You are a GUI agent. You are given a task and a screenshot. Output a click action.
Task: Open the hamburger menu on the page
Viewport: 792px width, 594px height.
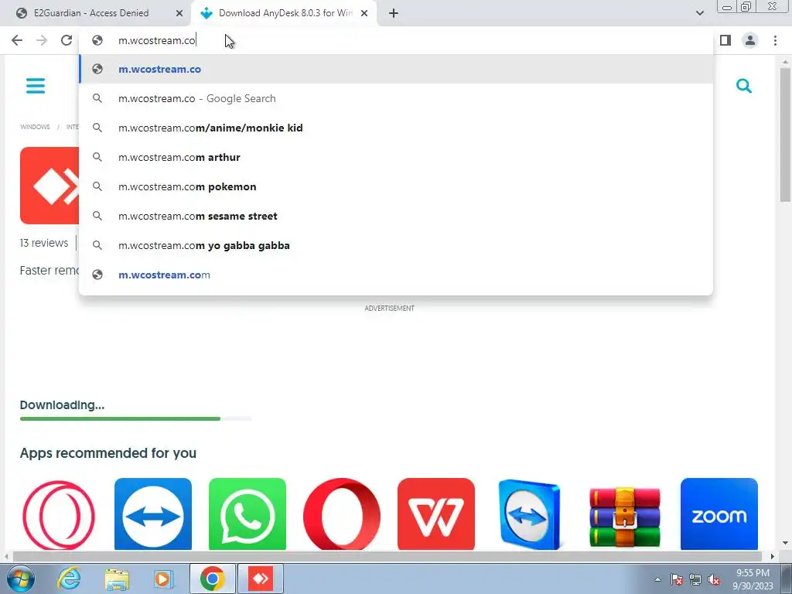point(36,86)
